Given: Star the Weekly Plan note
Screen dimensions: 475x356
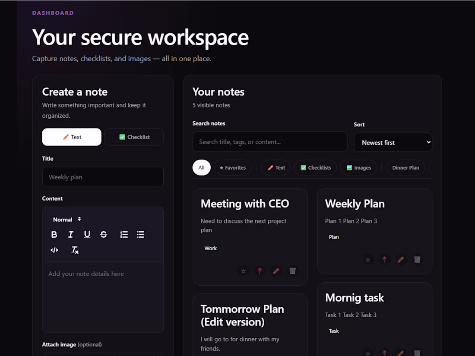Looking at the screenshot, I should click(x=368, y=260).
